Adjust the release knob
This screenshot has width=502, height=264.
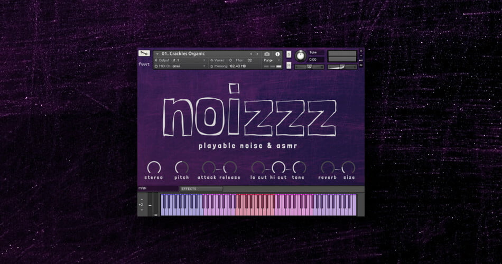tap(230, 168)
